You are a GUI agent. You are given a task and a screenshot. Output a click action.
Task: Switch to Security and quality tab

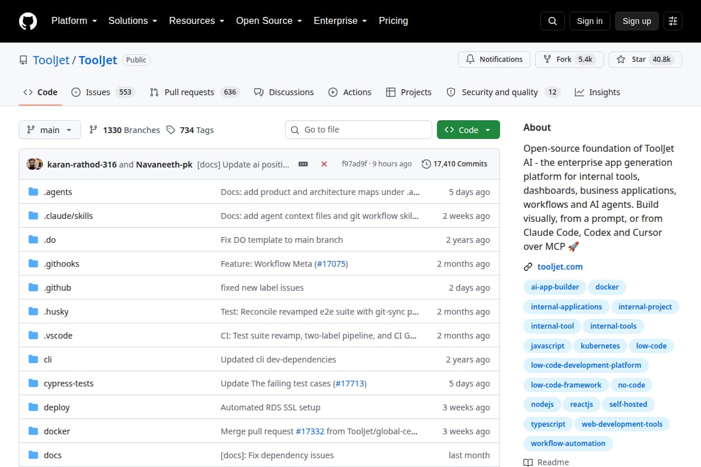click(503, 92)
